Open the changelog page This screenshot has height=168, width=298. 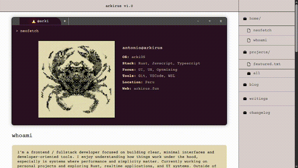click(x=260, y=113)
